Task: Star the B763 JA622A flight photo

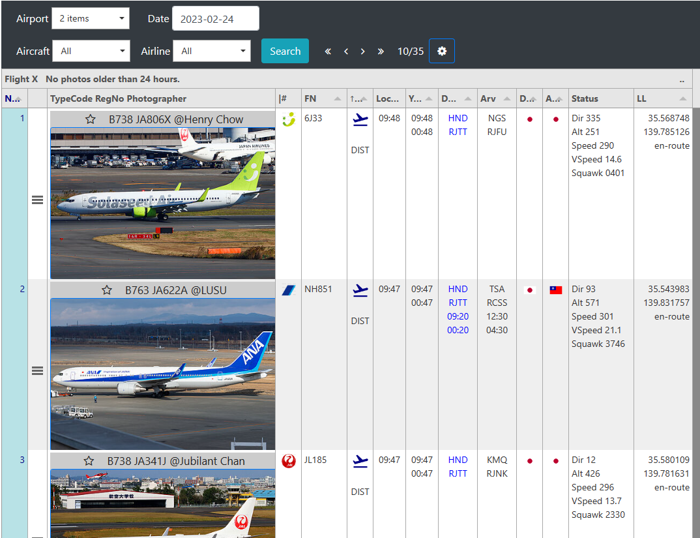Action: pyautogui.click(x=107, y=290)
